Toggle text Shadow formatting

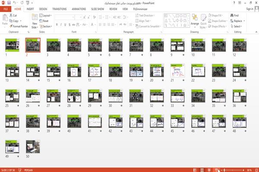(69, 25)
